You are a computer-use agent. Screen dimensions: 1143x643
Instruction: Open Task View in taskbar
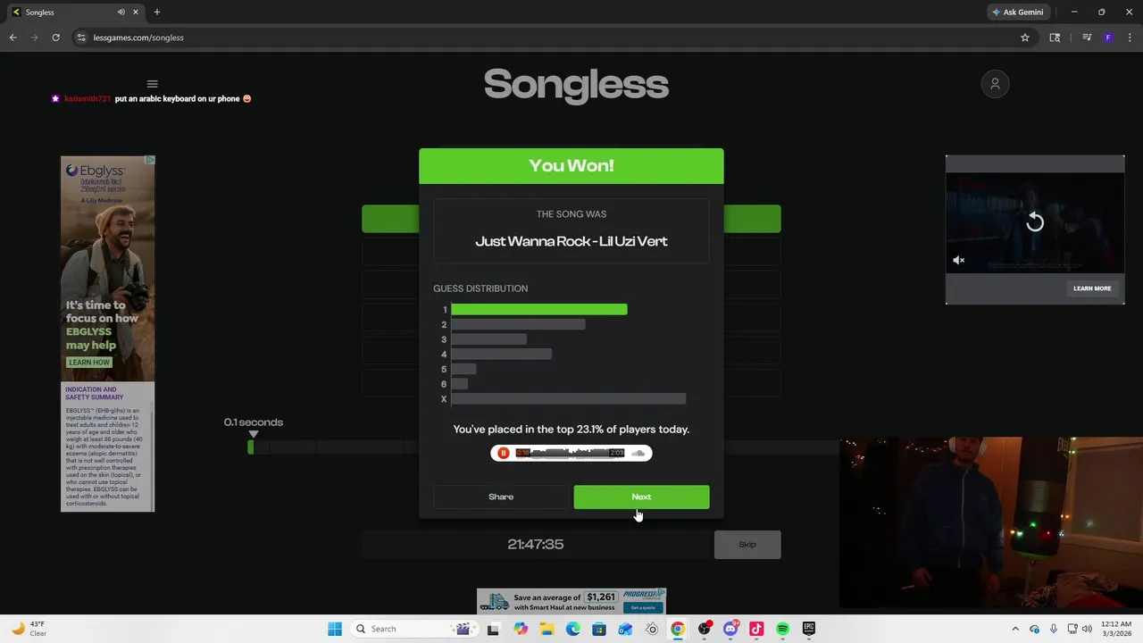[x=493, y=629]
